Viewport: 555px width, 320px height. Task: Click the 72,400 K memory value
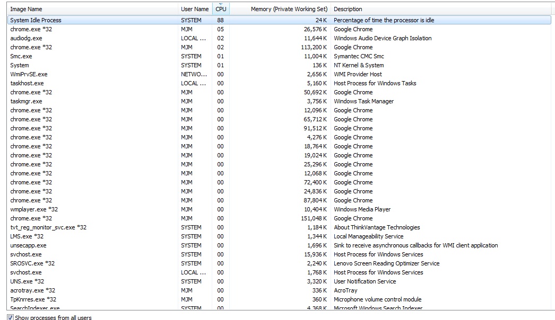tap(315, 182)
